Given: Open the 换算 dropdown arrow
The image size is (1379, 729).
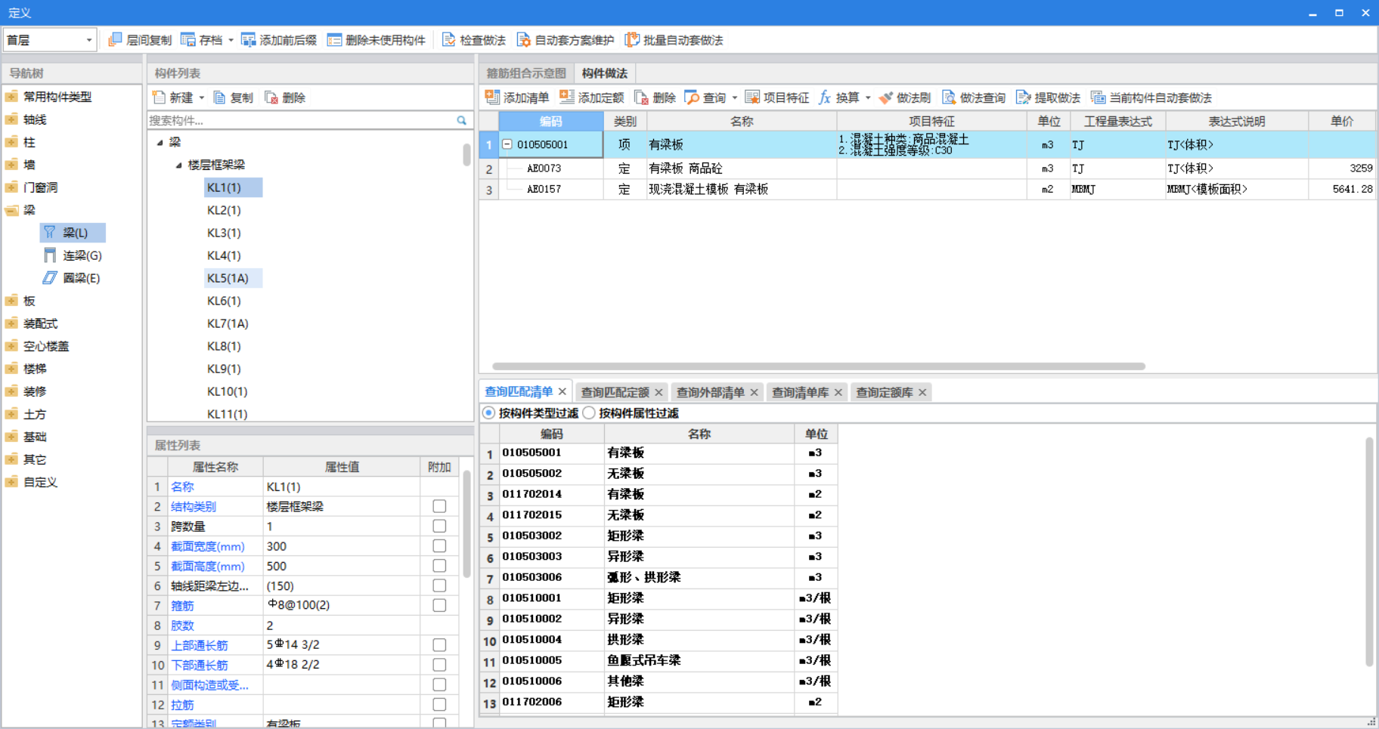Looking at the screenshot, I should pos(868,97).
